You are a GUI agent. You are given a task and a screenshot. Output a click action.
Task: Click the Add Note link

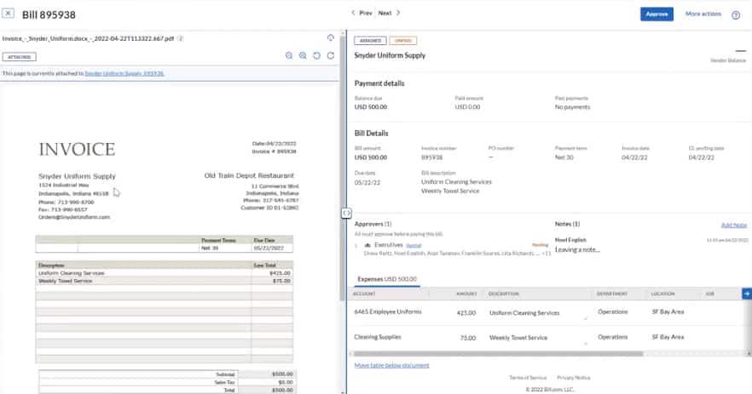point(734,225)
